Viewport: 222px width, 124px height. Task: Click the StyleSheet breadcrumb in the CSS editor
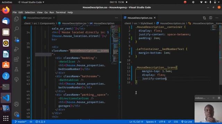(146, 23)
